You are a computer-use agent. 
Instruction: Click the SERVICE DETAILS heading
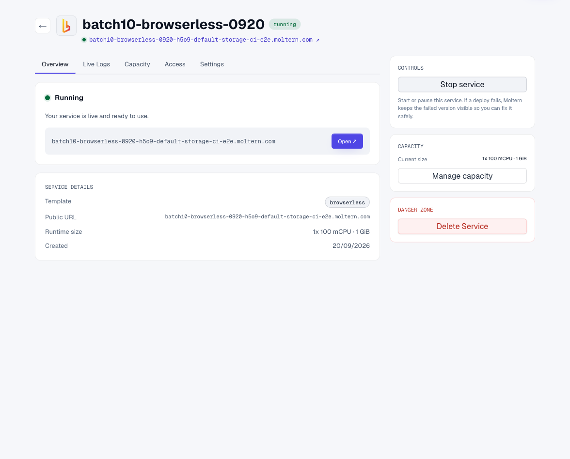(69, 187)
